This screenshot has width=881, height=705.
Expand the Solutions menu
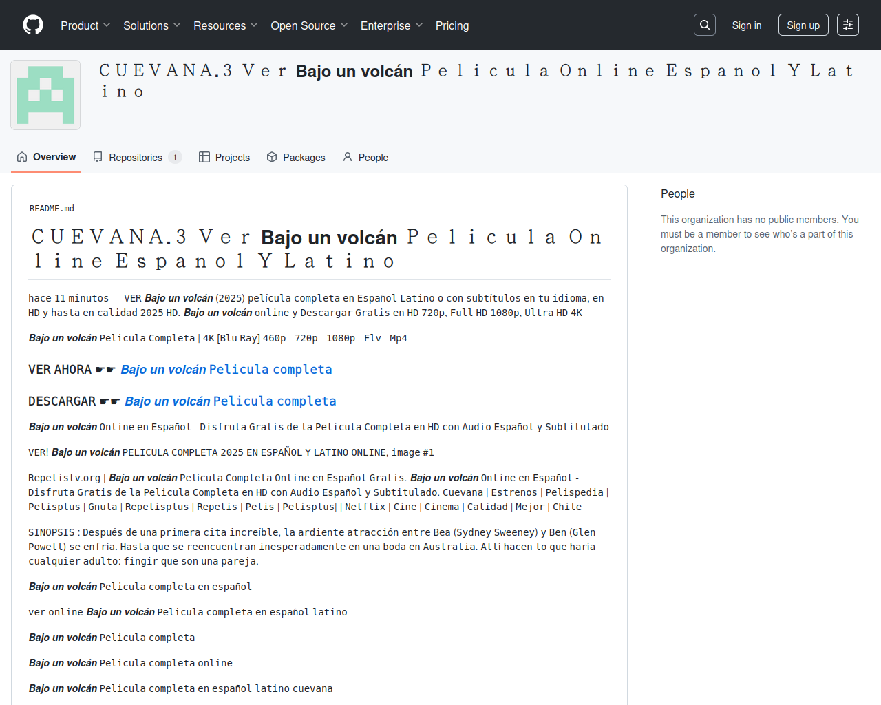[x=152, y=25]
